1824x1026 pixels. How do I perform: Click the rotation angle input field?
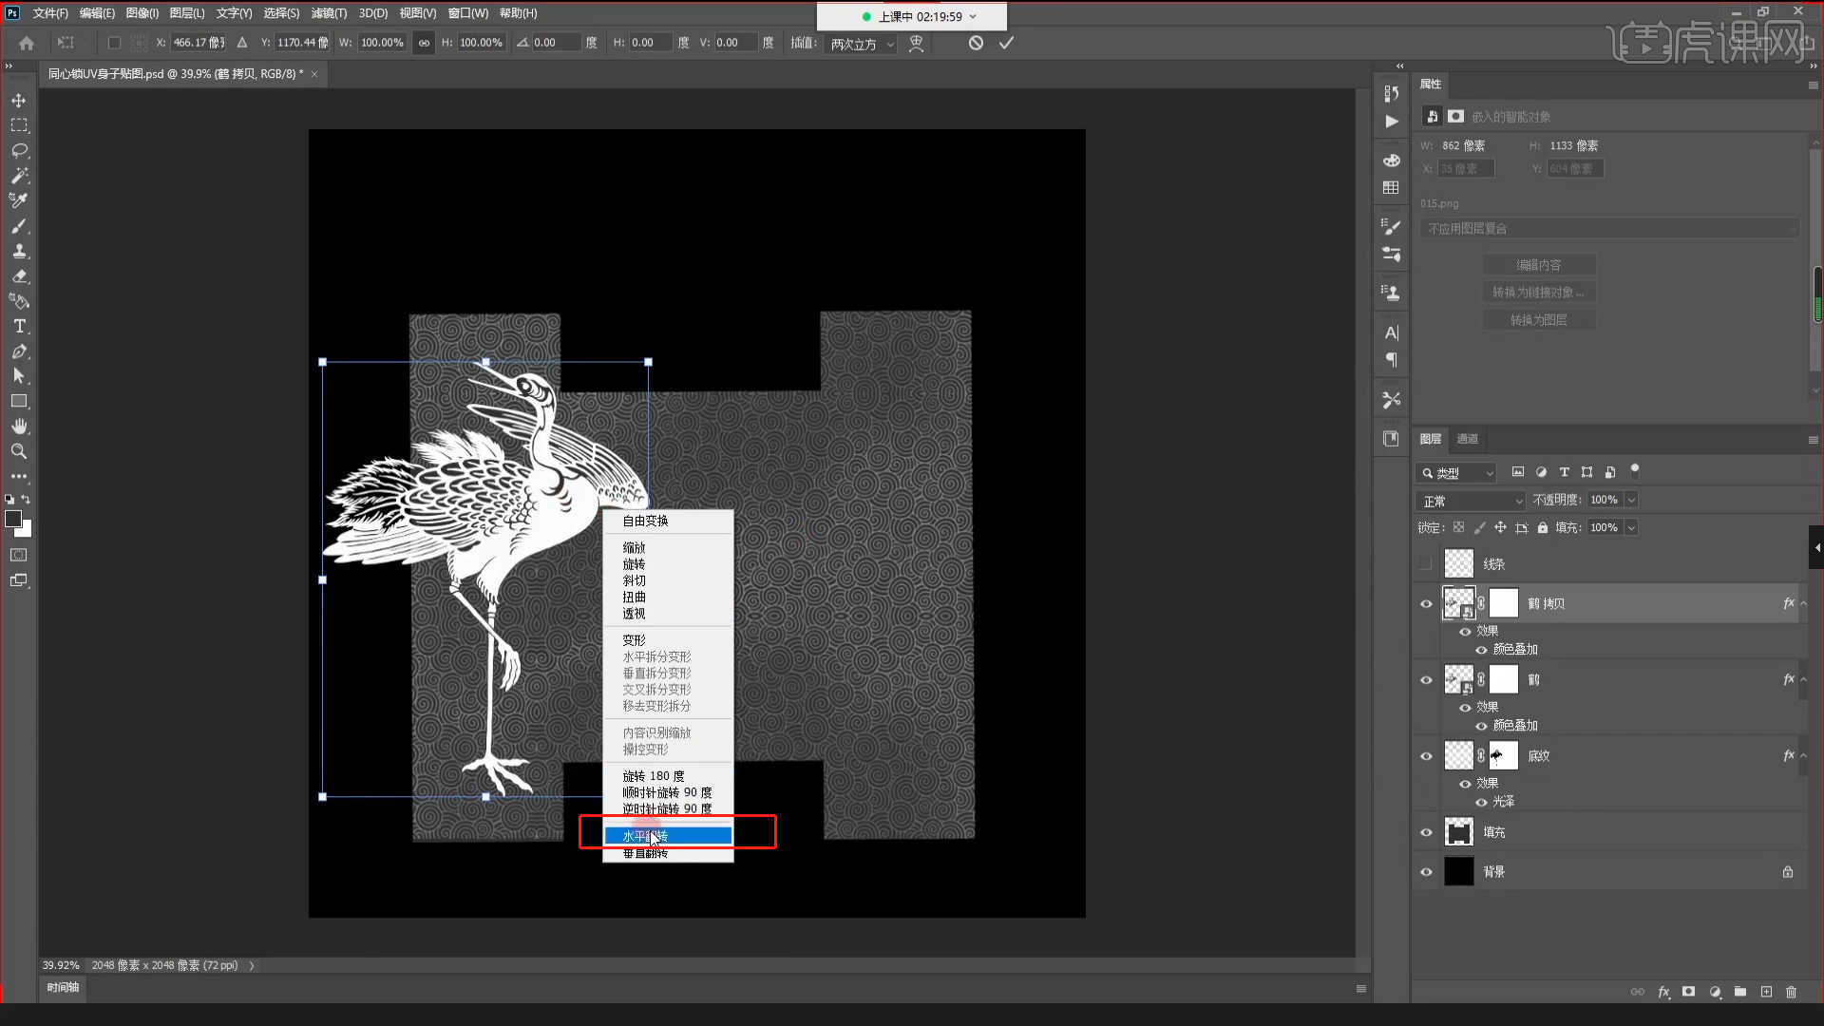pyautogui.click(x=555, y=43)
